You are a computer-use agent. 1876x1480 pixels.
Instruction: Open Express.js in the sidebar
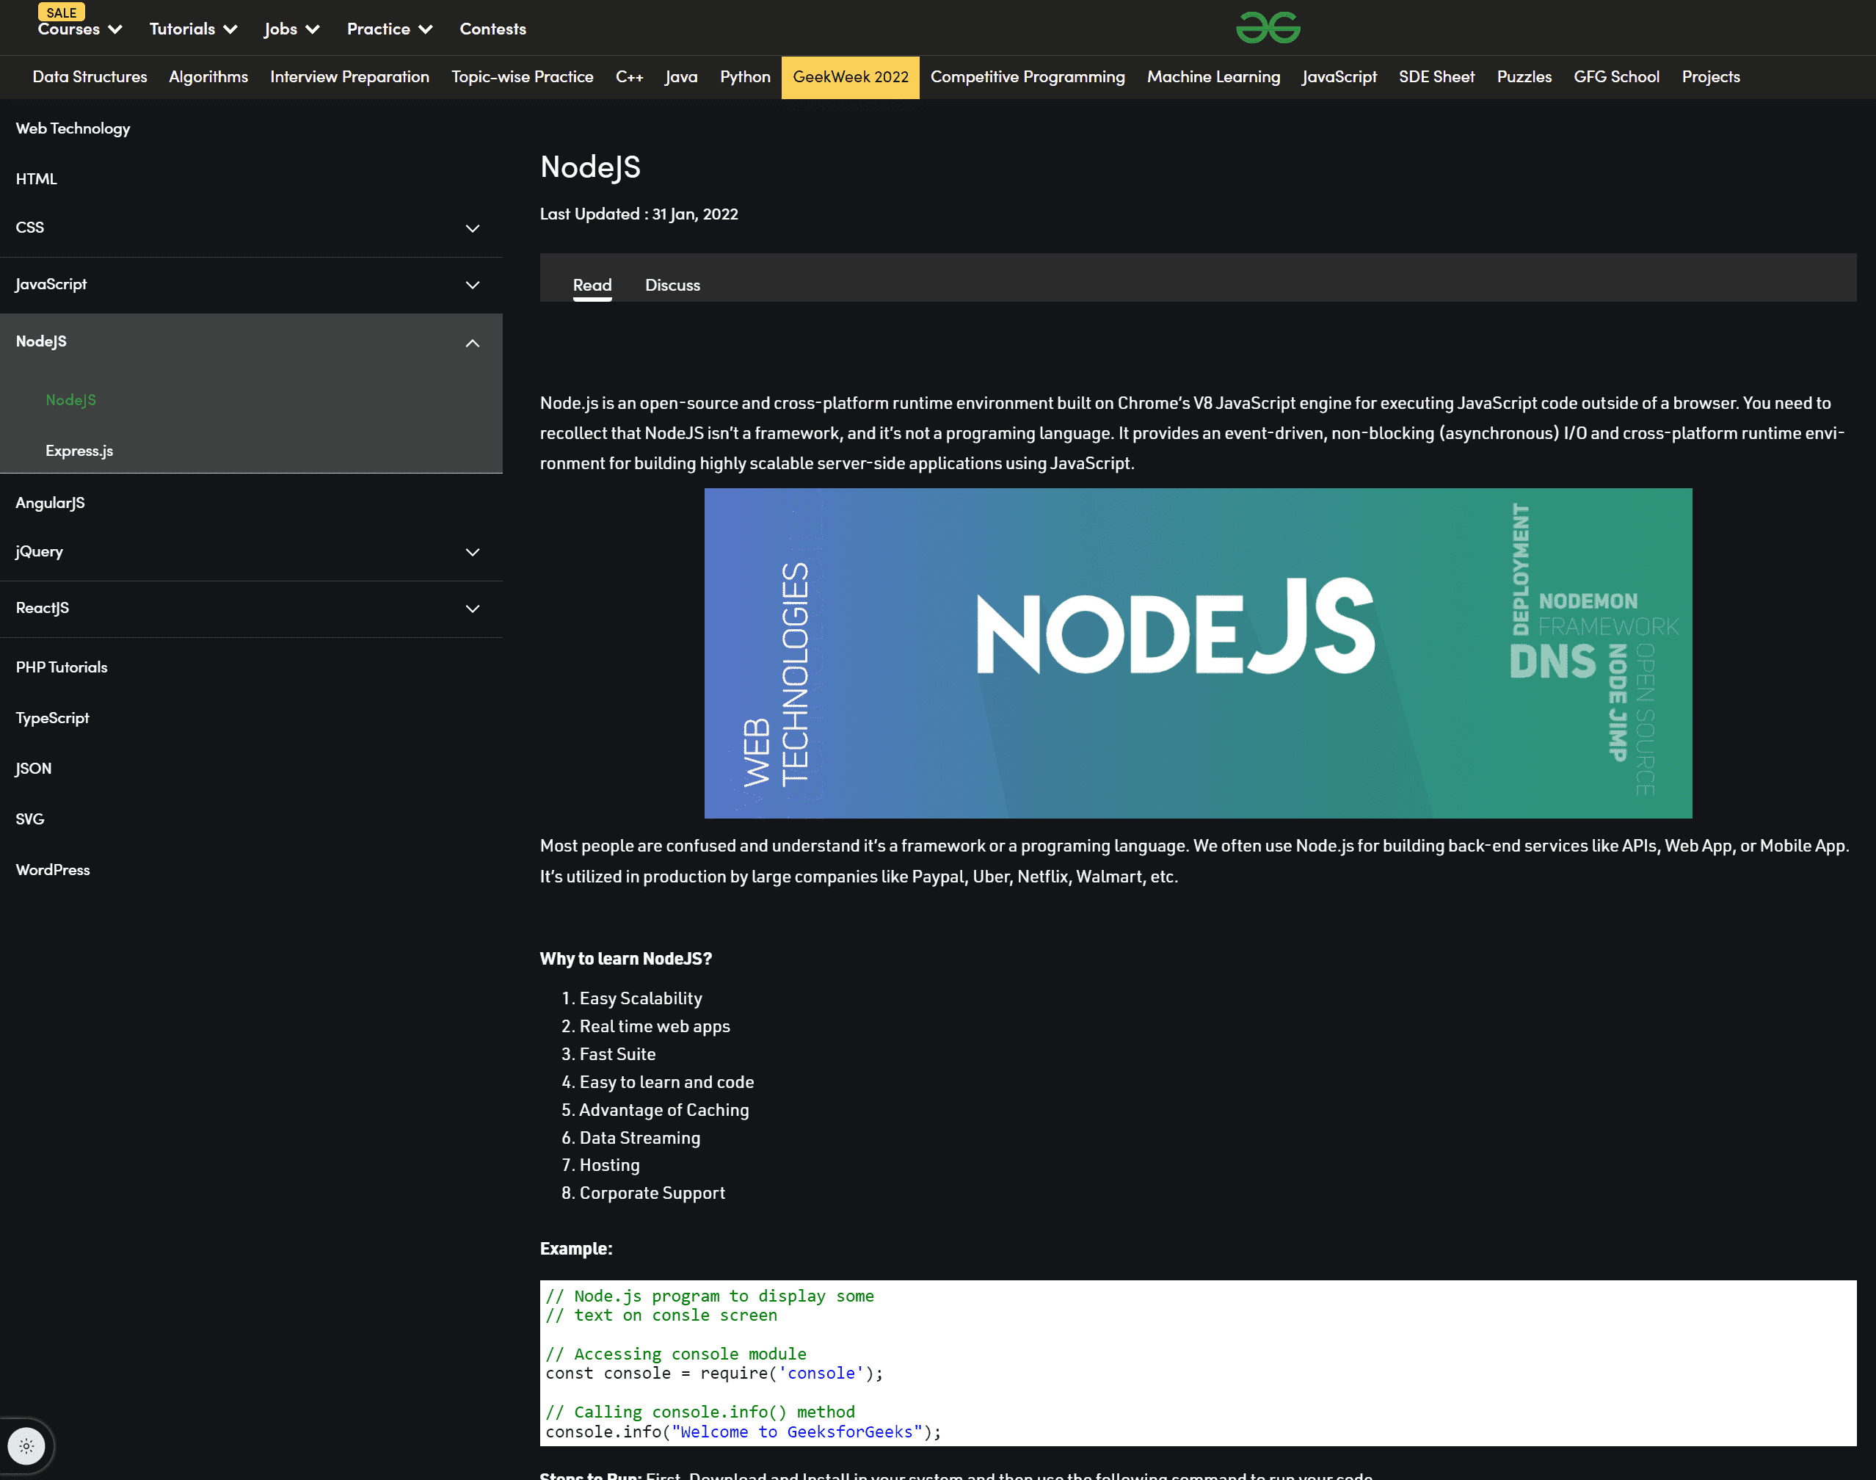point(79,451)
